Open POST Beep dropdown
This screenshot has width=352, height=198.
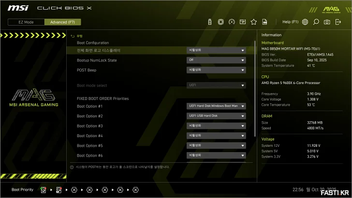pyautogui.click(x=216, y=70)
